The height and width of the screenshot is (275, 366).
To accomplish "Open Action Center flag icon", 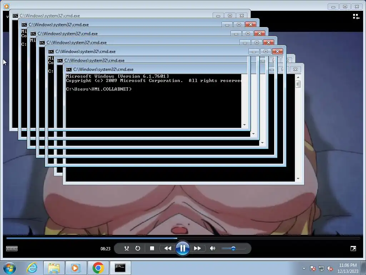I will (312, 268).
